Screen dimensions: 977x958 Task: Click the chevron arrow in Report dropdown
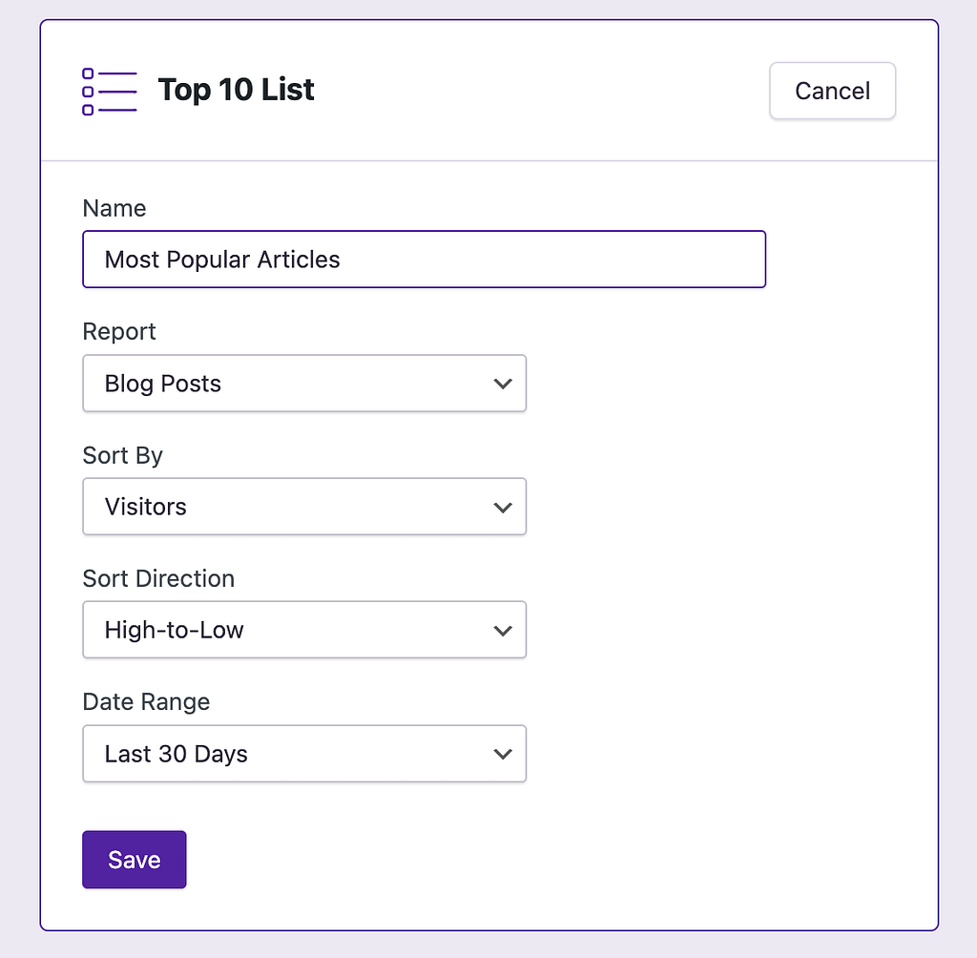(503, 384)
